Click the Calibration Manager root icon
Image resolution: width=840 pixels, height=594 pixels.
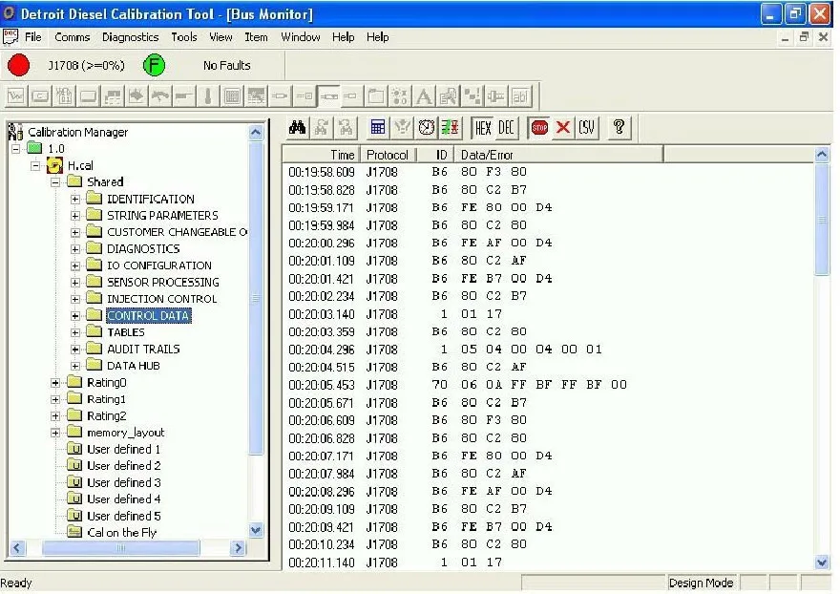pos(15,132)
